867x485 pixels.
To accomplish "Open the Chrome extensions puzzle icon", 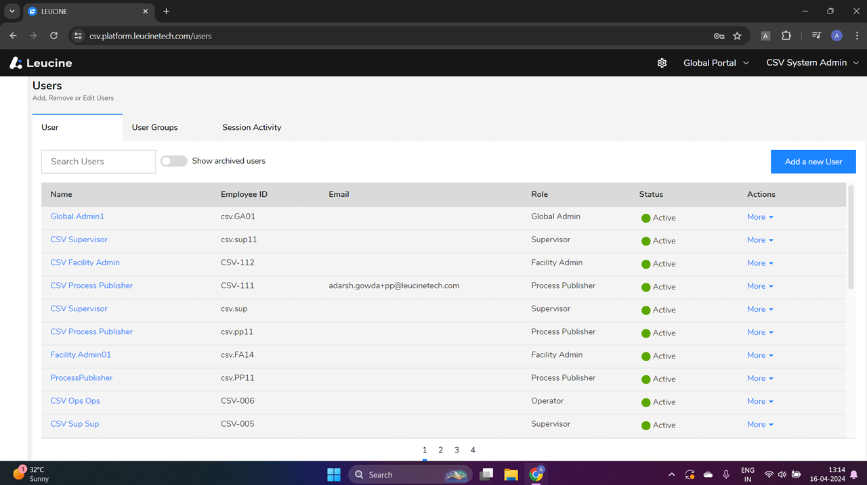I will 786,36.
